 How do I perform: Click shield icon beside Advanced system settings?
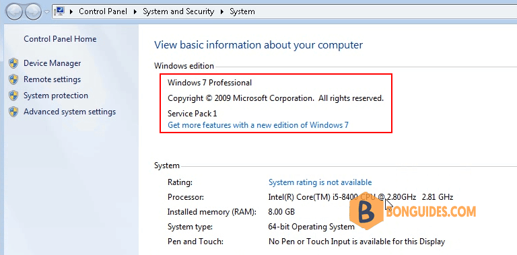[13, 112]
